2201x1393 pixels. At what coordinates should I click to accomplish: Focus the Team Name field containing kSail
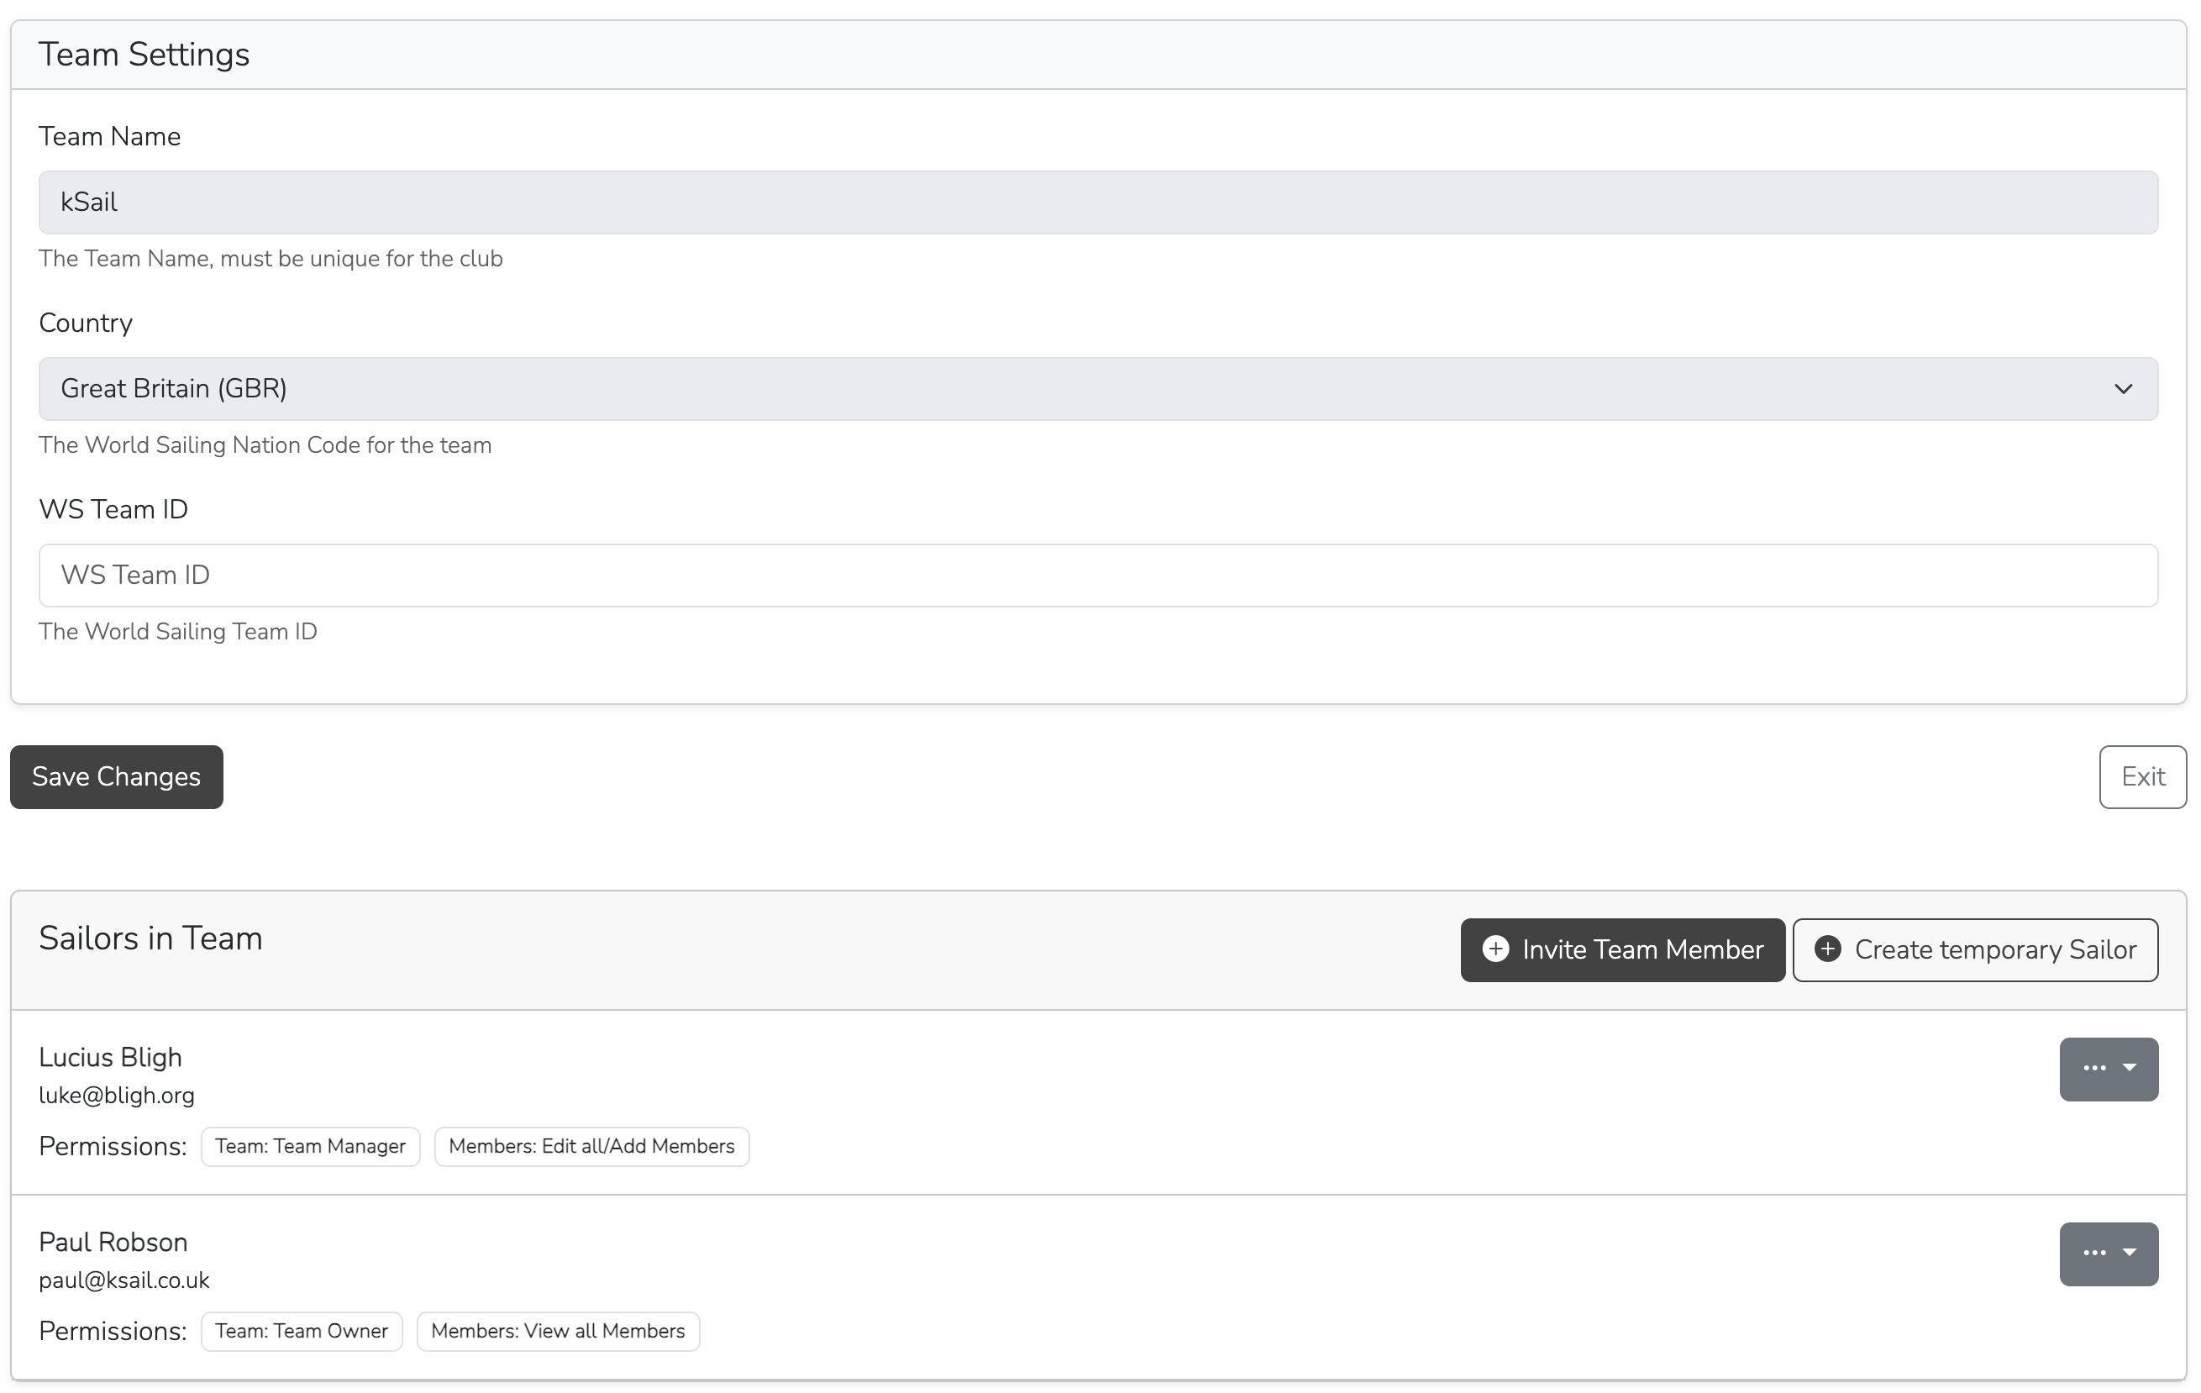coord(1097,202)
